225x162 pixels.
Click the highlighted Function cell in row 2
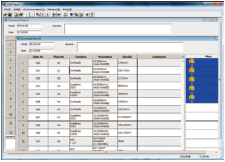pos(81,71)
